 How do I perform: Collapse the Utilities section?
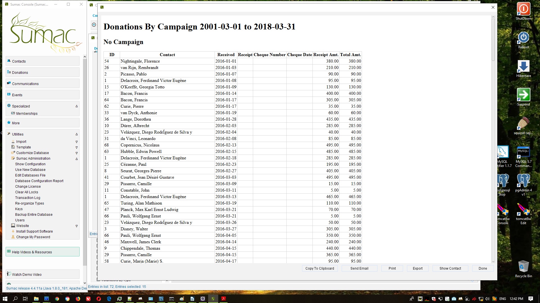pos(76,134)
